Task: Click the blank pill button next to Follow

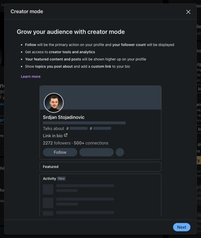Action: [96, 152]
